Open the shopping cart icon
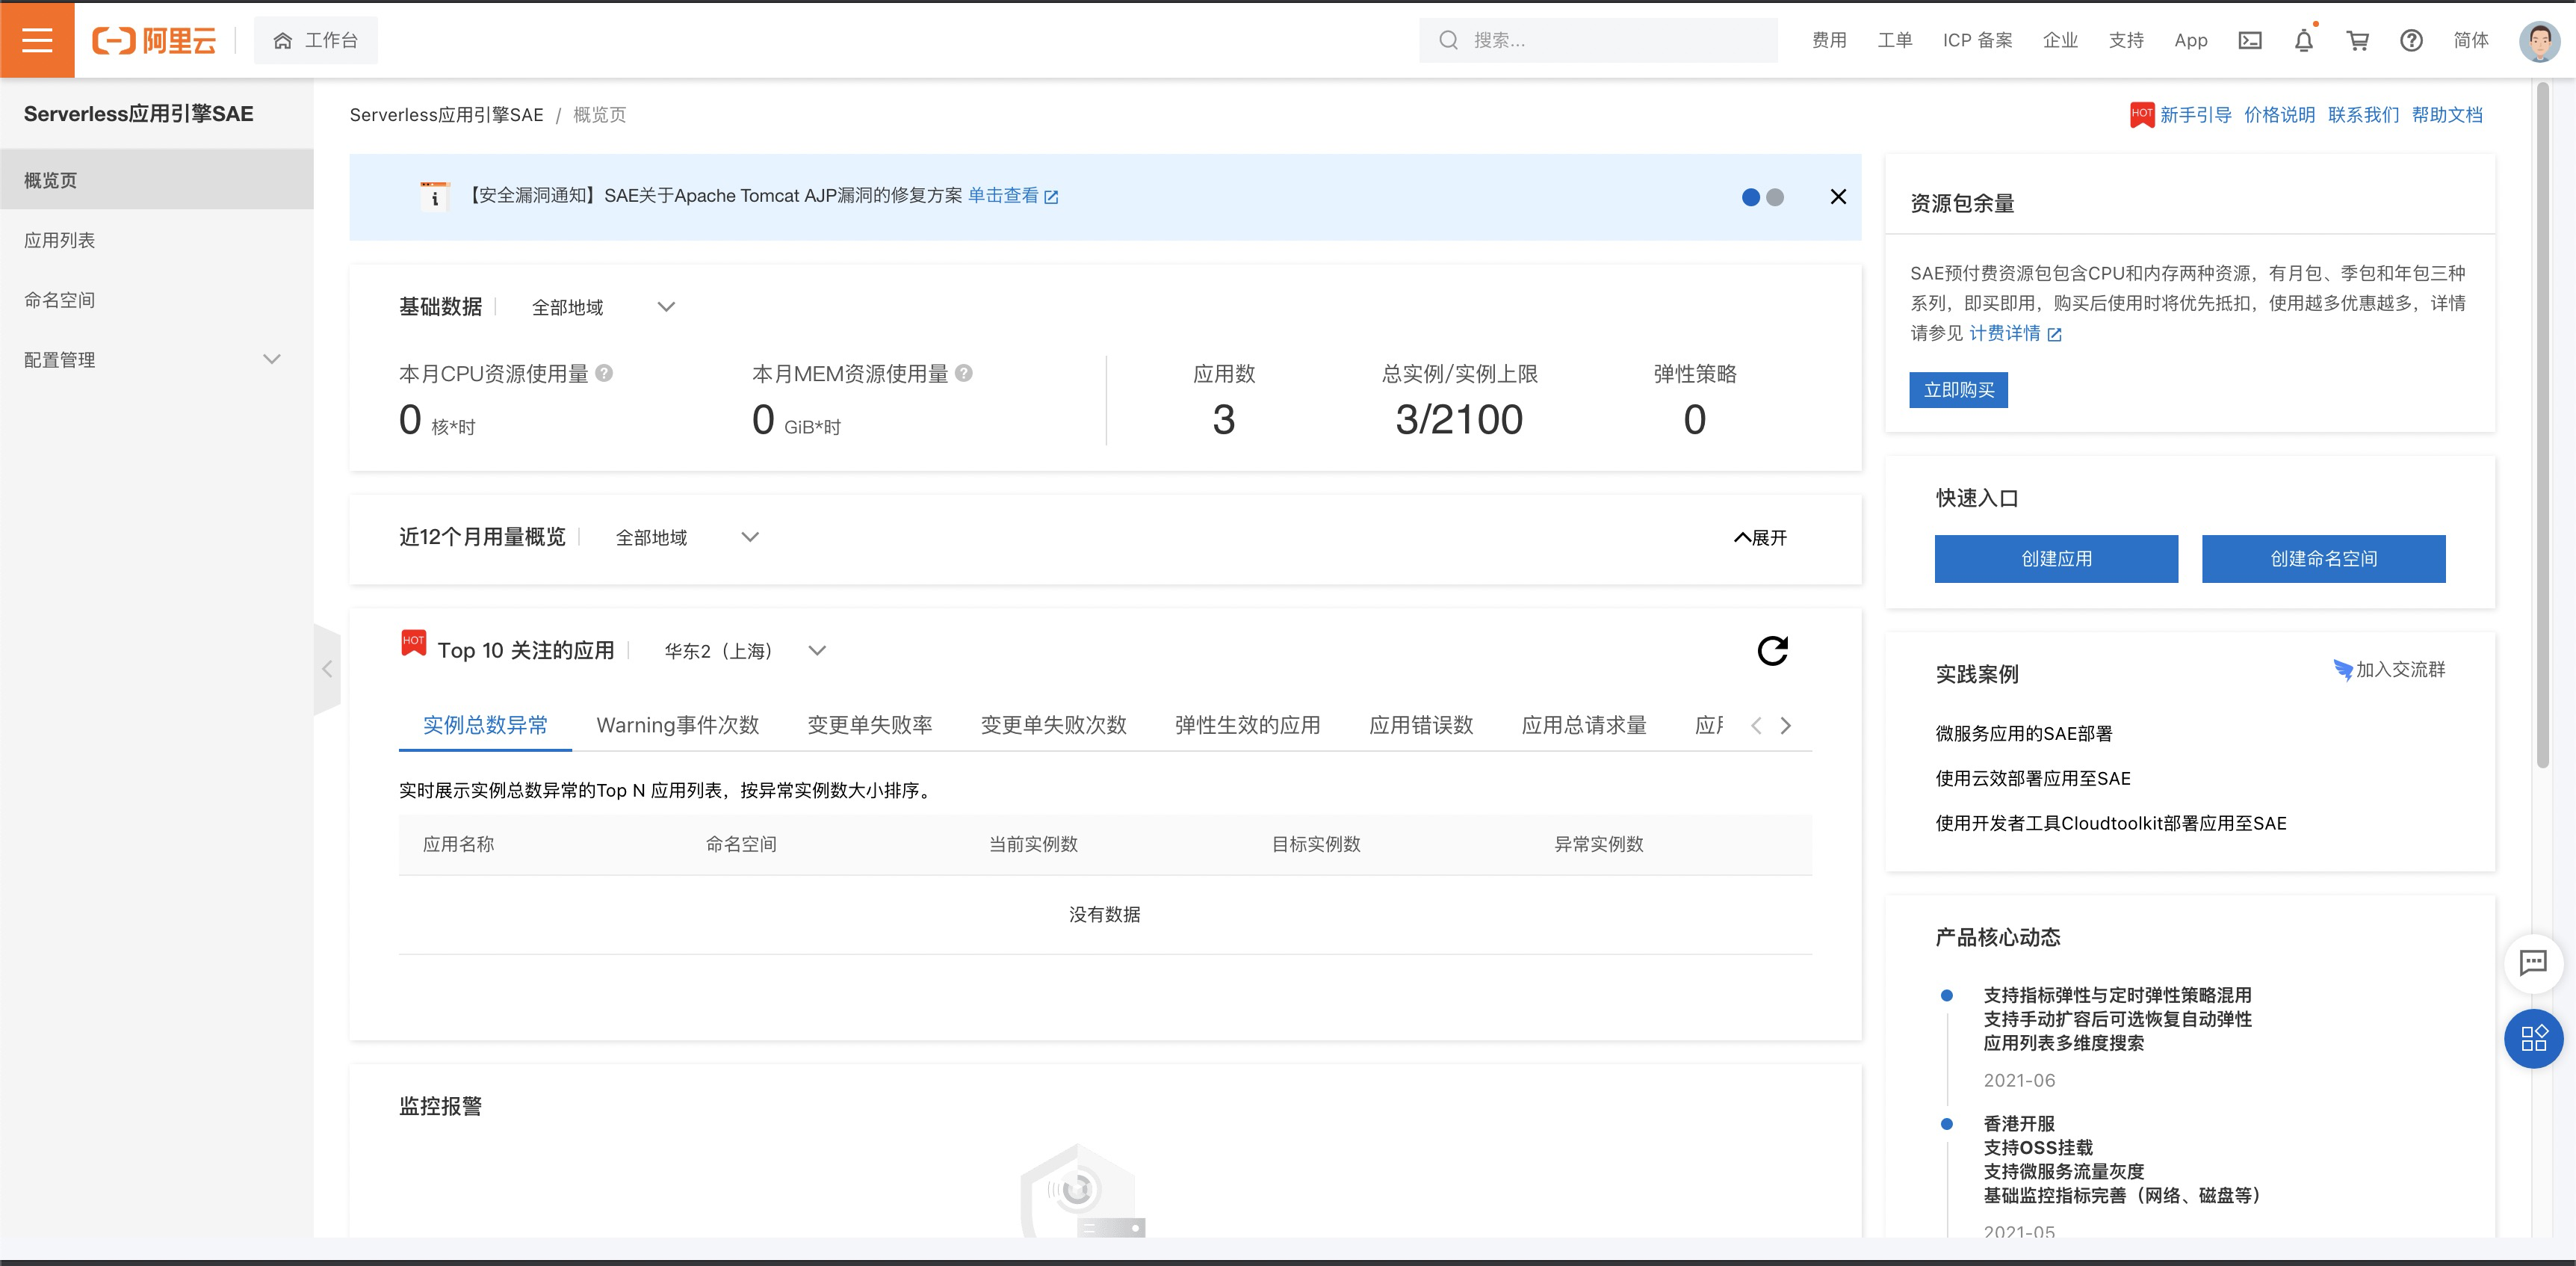The height and width of the screenshot is (1266, 2576). [2358, 40]
